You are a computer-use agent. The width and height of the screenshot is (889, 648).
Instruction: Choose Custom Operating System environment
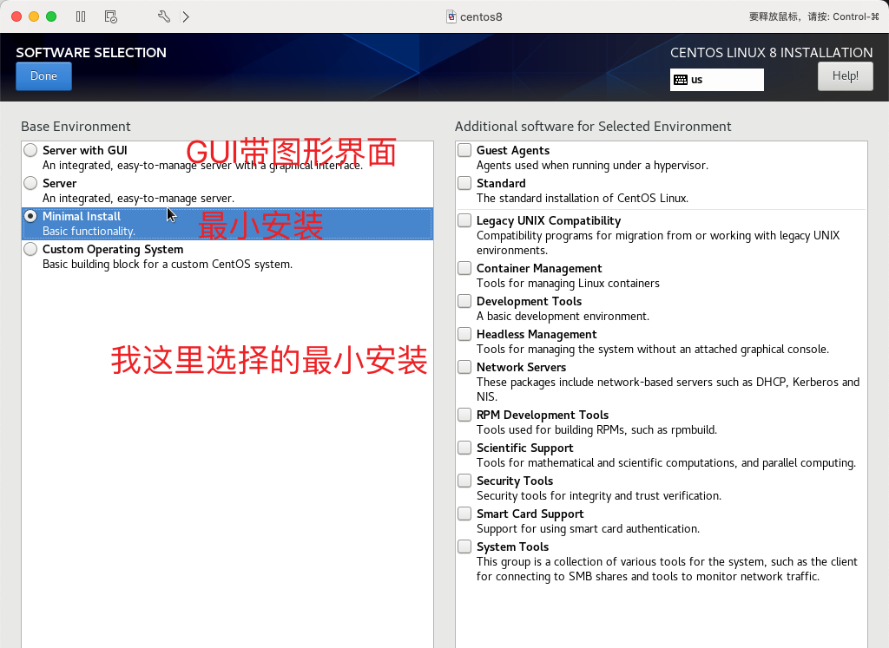click(30, 249)
